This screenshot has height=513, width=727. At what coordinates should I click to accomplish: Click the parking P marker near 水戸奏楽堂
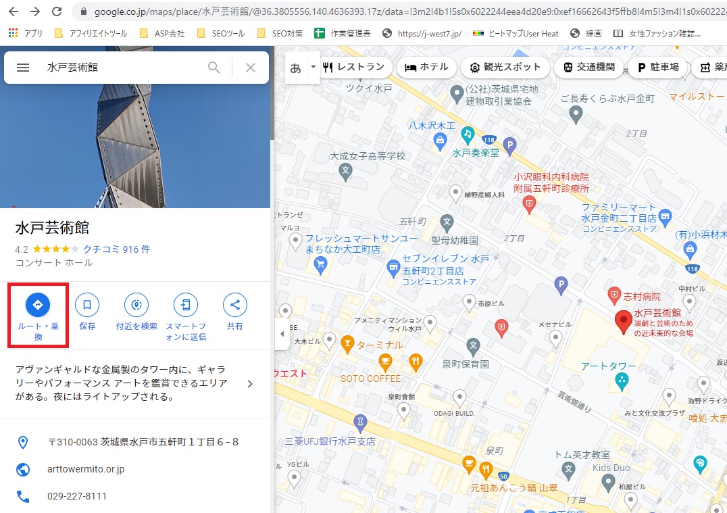pyautogui.click(x=509, y=146)
